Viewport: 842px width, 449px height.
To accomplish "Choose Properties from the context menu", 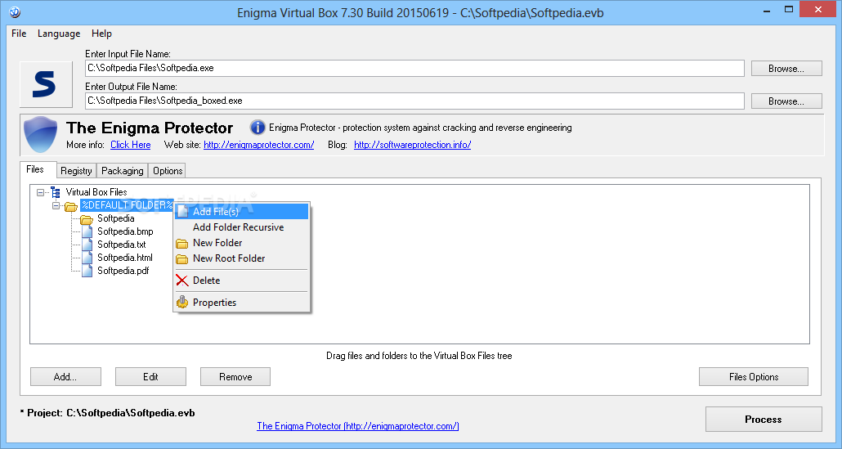I will [x=242, y=303].
